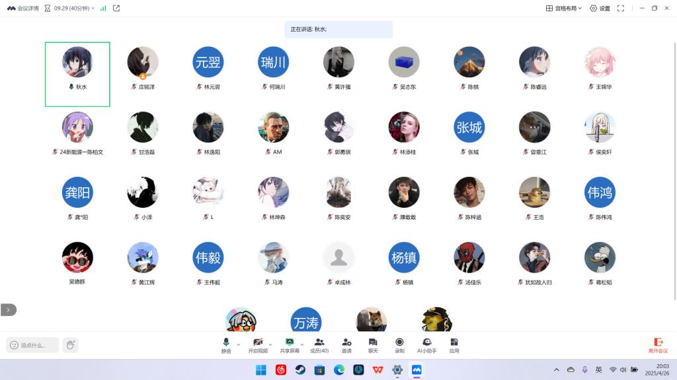Open the 设置 settings menu
The height and width of the screenshot is (380, 677).
pos(600,9)
